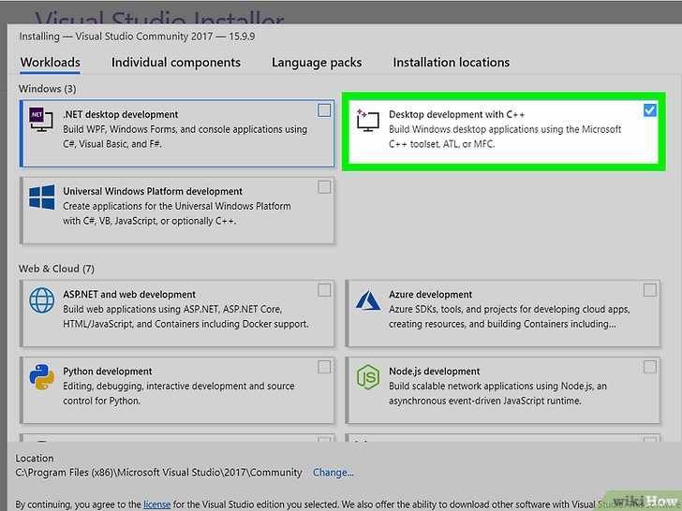This screenshot has width=682, height=511.
Task: Click the Universal Windows Platform logo icon
Action: 42,197
